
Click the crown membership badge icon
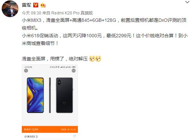coord(43,5)
